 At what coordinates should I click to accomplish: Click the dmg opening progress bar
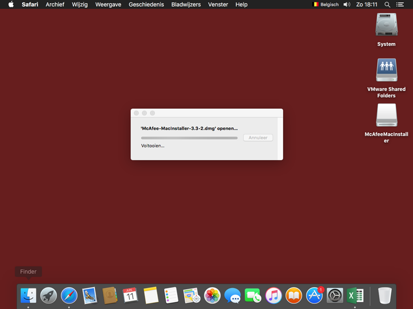[x=189, y=138]
